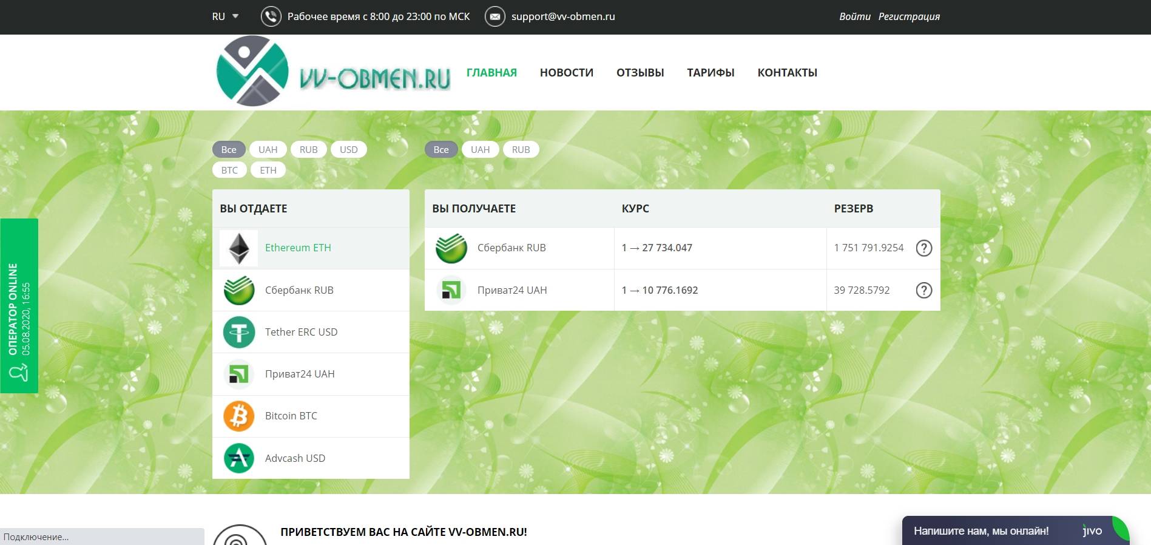Choose Сбербанк RUB in receive table

click(519, 248)
